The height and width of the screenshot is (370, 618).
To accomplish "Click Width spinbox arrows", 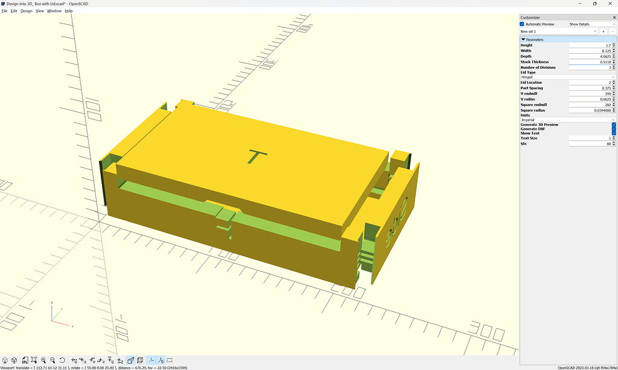I will (614, 51).
